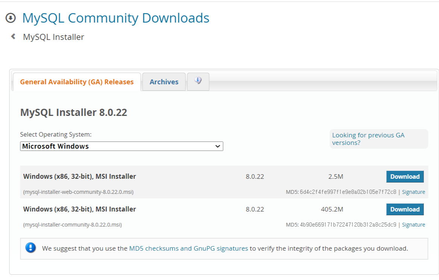
Task: Download the 2.5M web community installer
Action: pyautogui.click(x=405, y=177)
